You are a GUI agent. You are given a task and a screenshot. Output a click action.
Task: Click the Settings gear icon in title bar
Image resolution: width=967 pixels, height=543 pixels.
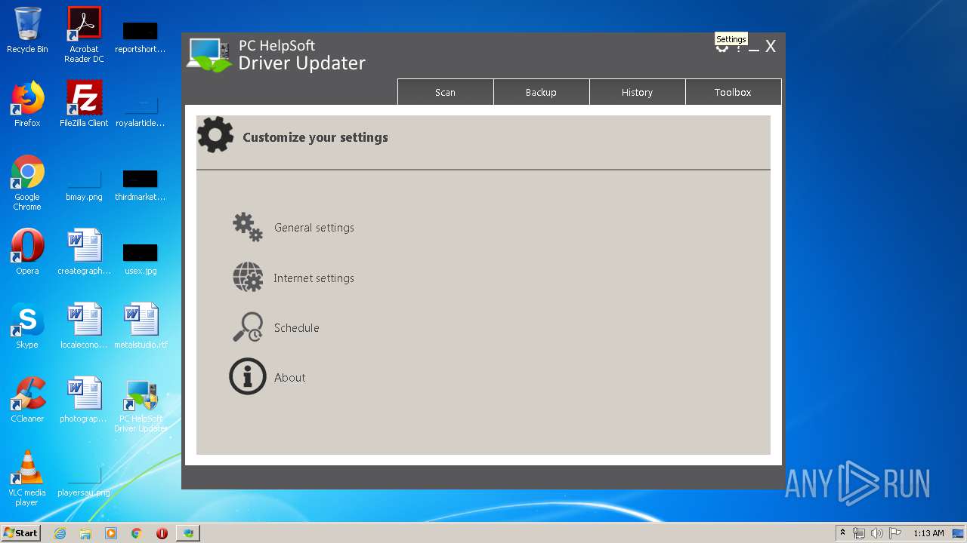coord(722,48)
